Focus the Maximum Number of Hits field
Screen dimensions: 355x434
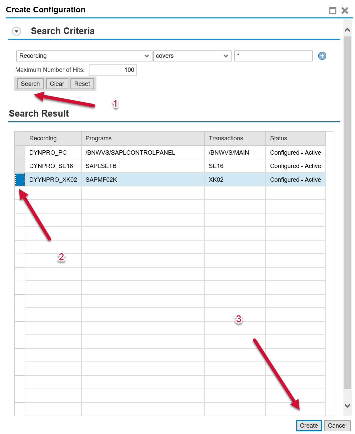point(113,70)
